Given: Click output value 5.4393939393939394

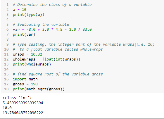Looking at the screenshot, I should pos(23,103).
